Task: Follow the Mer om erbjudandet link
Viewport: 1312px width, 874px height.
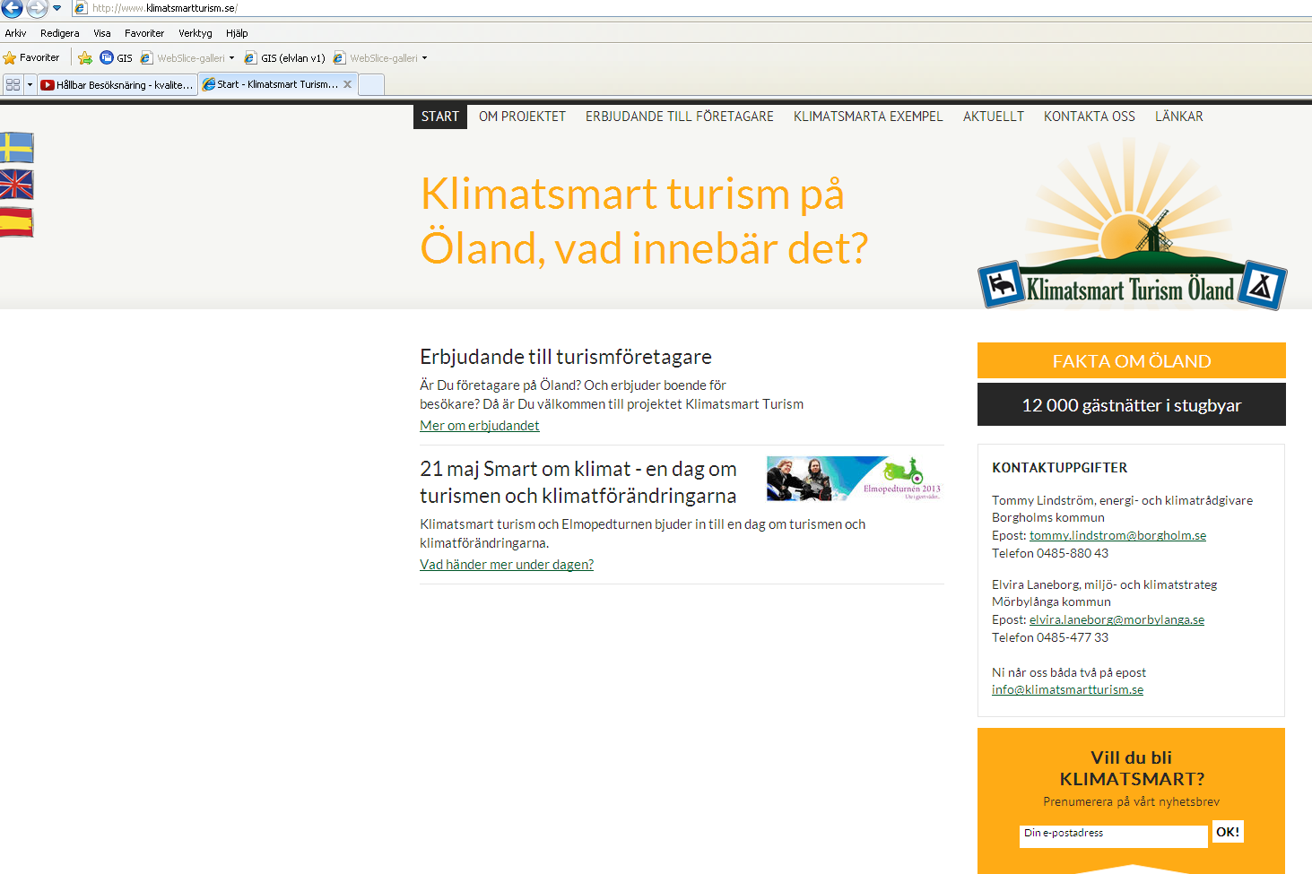Action: click(x=480, y=426)
